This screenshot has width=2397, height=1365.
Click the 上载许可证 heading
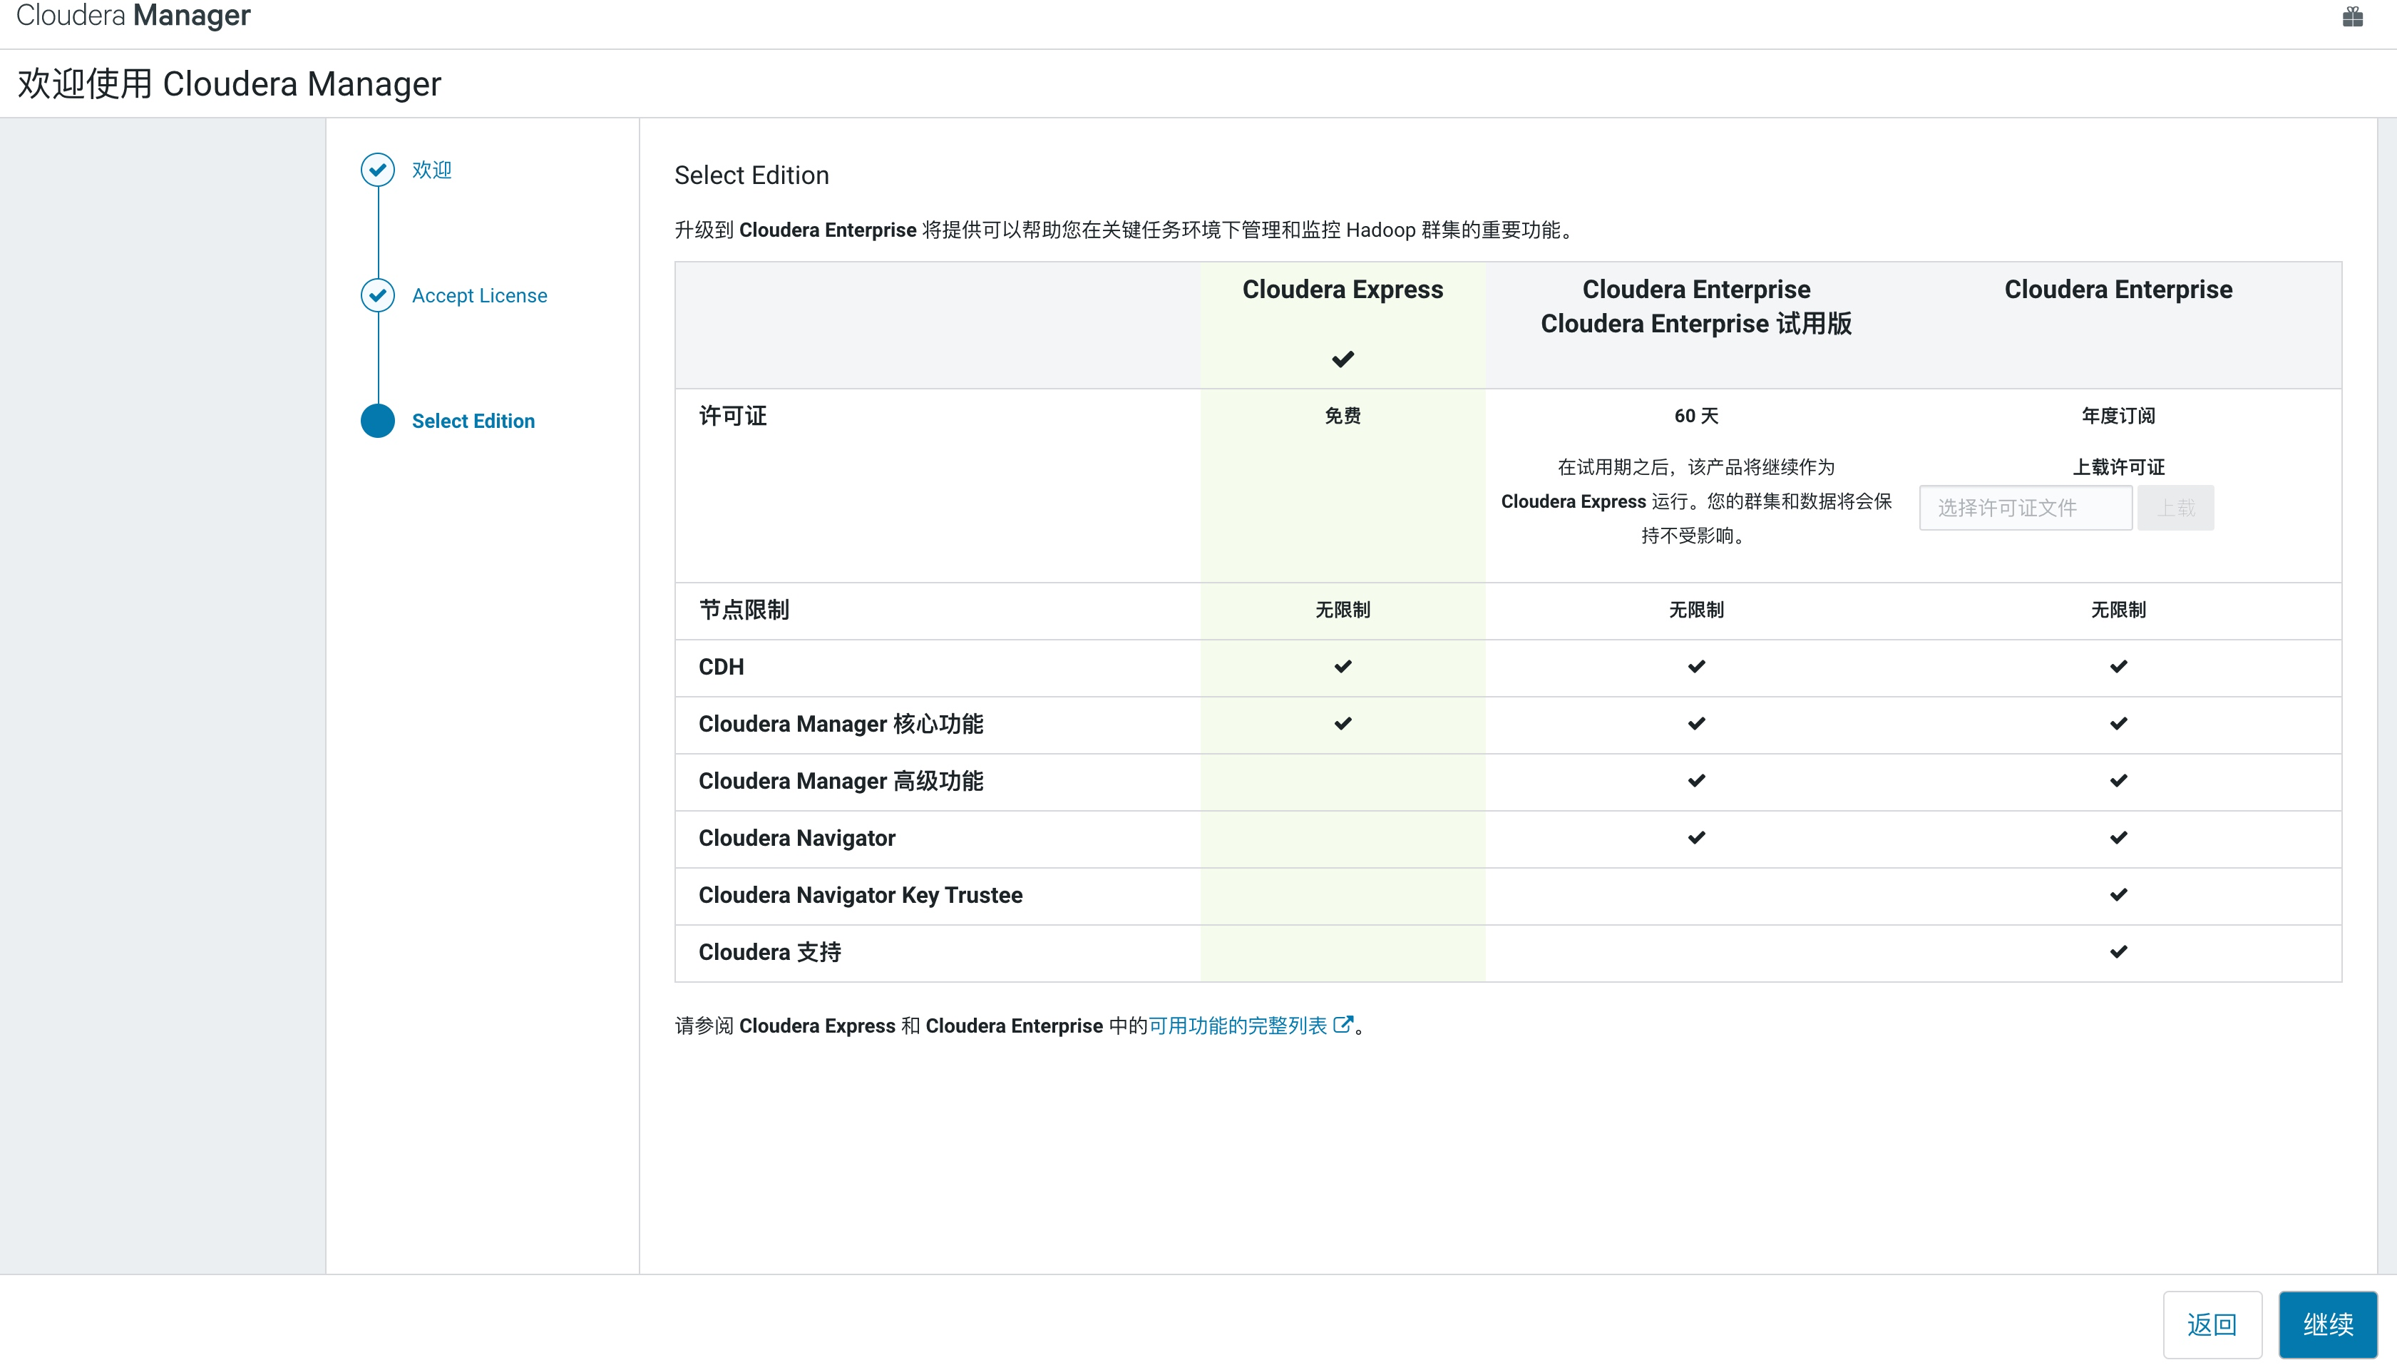click(x=2118, y=467)
